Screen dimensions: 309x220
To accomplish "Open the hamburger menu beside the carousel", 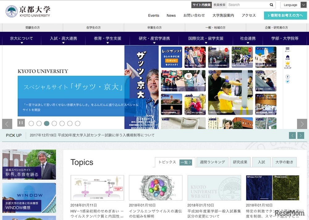I will pos(288,49).
